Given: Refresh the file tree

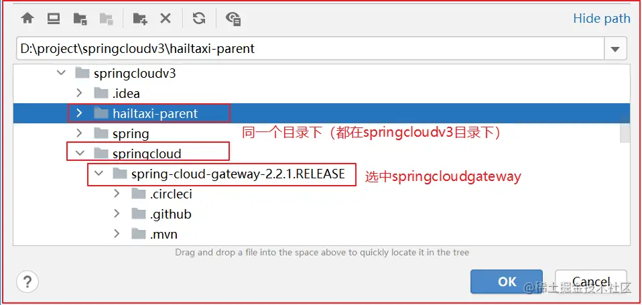Looking at the screenshot, I should 199,18.
